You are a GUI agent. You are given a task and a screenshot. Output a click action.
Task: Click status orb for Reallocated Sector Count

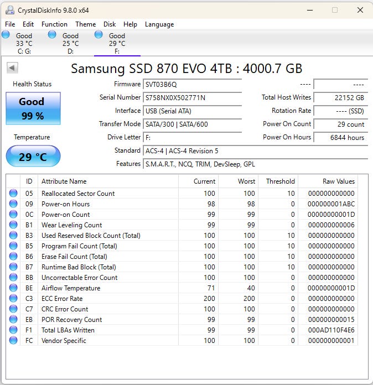tap(13, 194)
